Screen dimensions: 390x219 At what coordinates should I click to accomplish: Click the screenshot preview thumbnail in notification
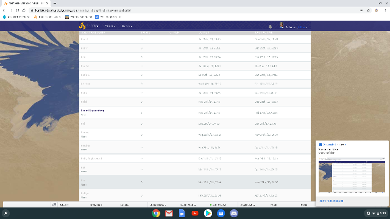(x=352, y=175)
